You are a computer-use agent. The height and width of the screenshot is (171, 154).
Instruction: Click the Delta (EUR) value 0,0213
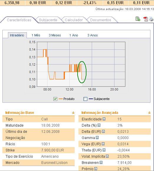[123, 132]
